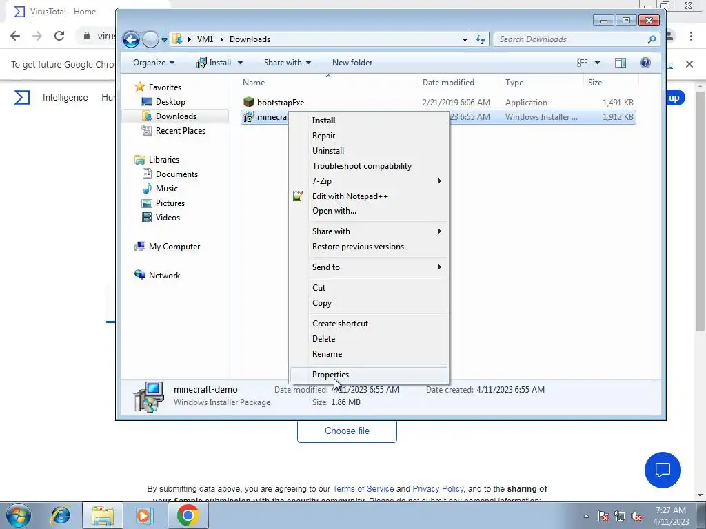Choose Rename from context menu

[327, 354]
